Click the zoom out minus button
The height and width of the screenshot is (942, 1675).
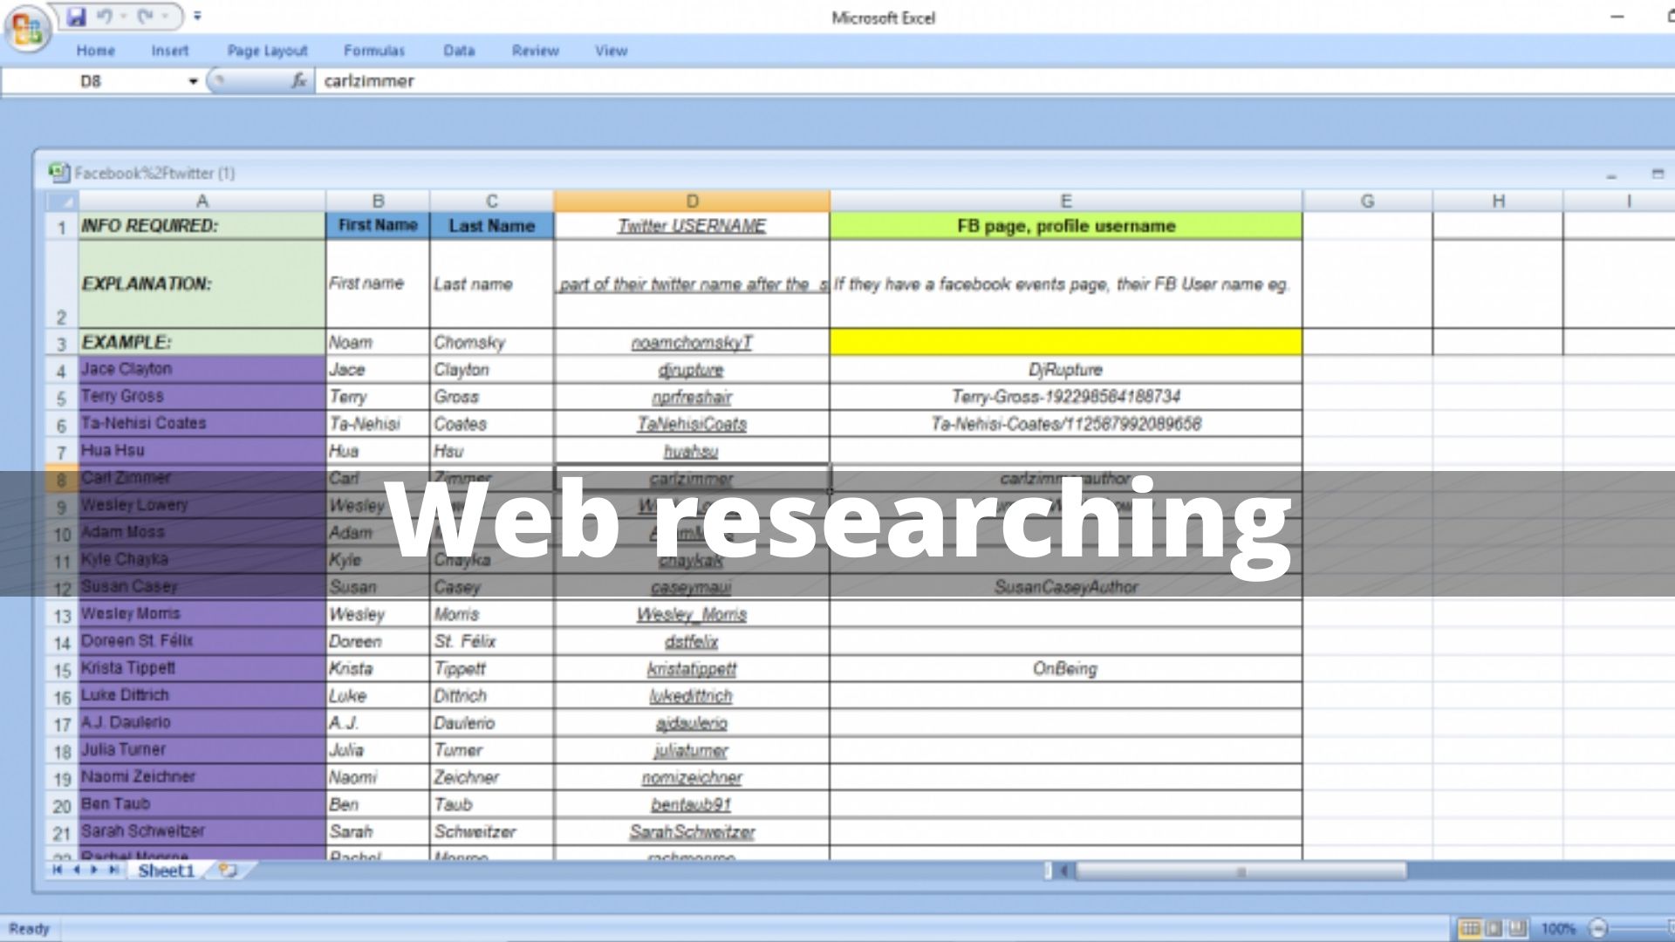[x=1598, y=928]
